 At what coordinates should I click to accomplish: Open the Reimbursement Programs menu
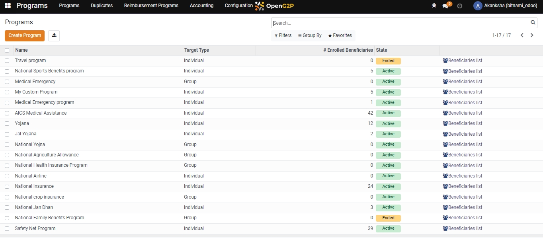[151, 6]
